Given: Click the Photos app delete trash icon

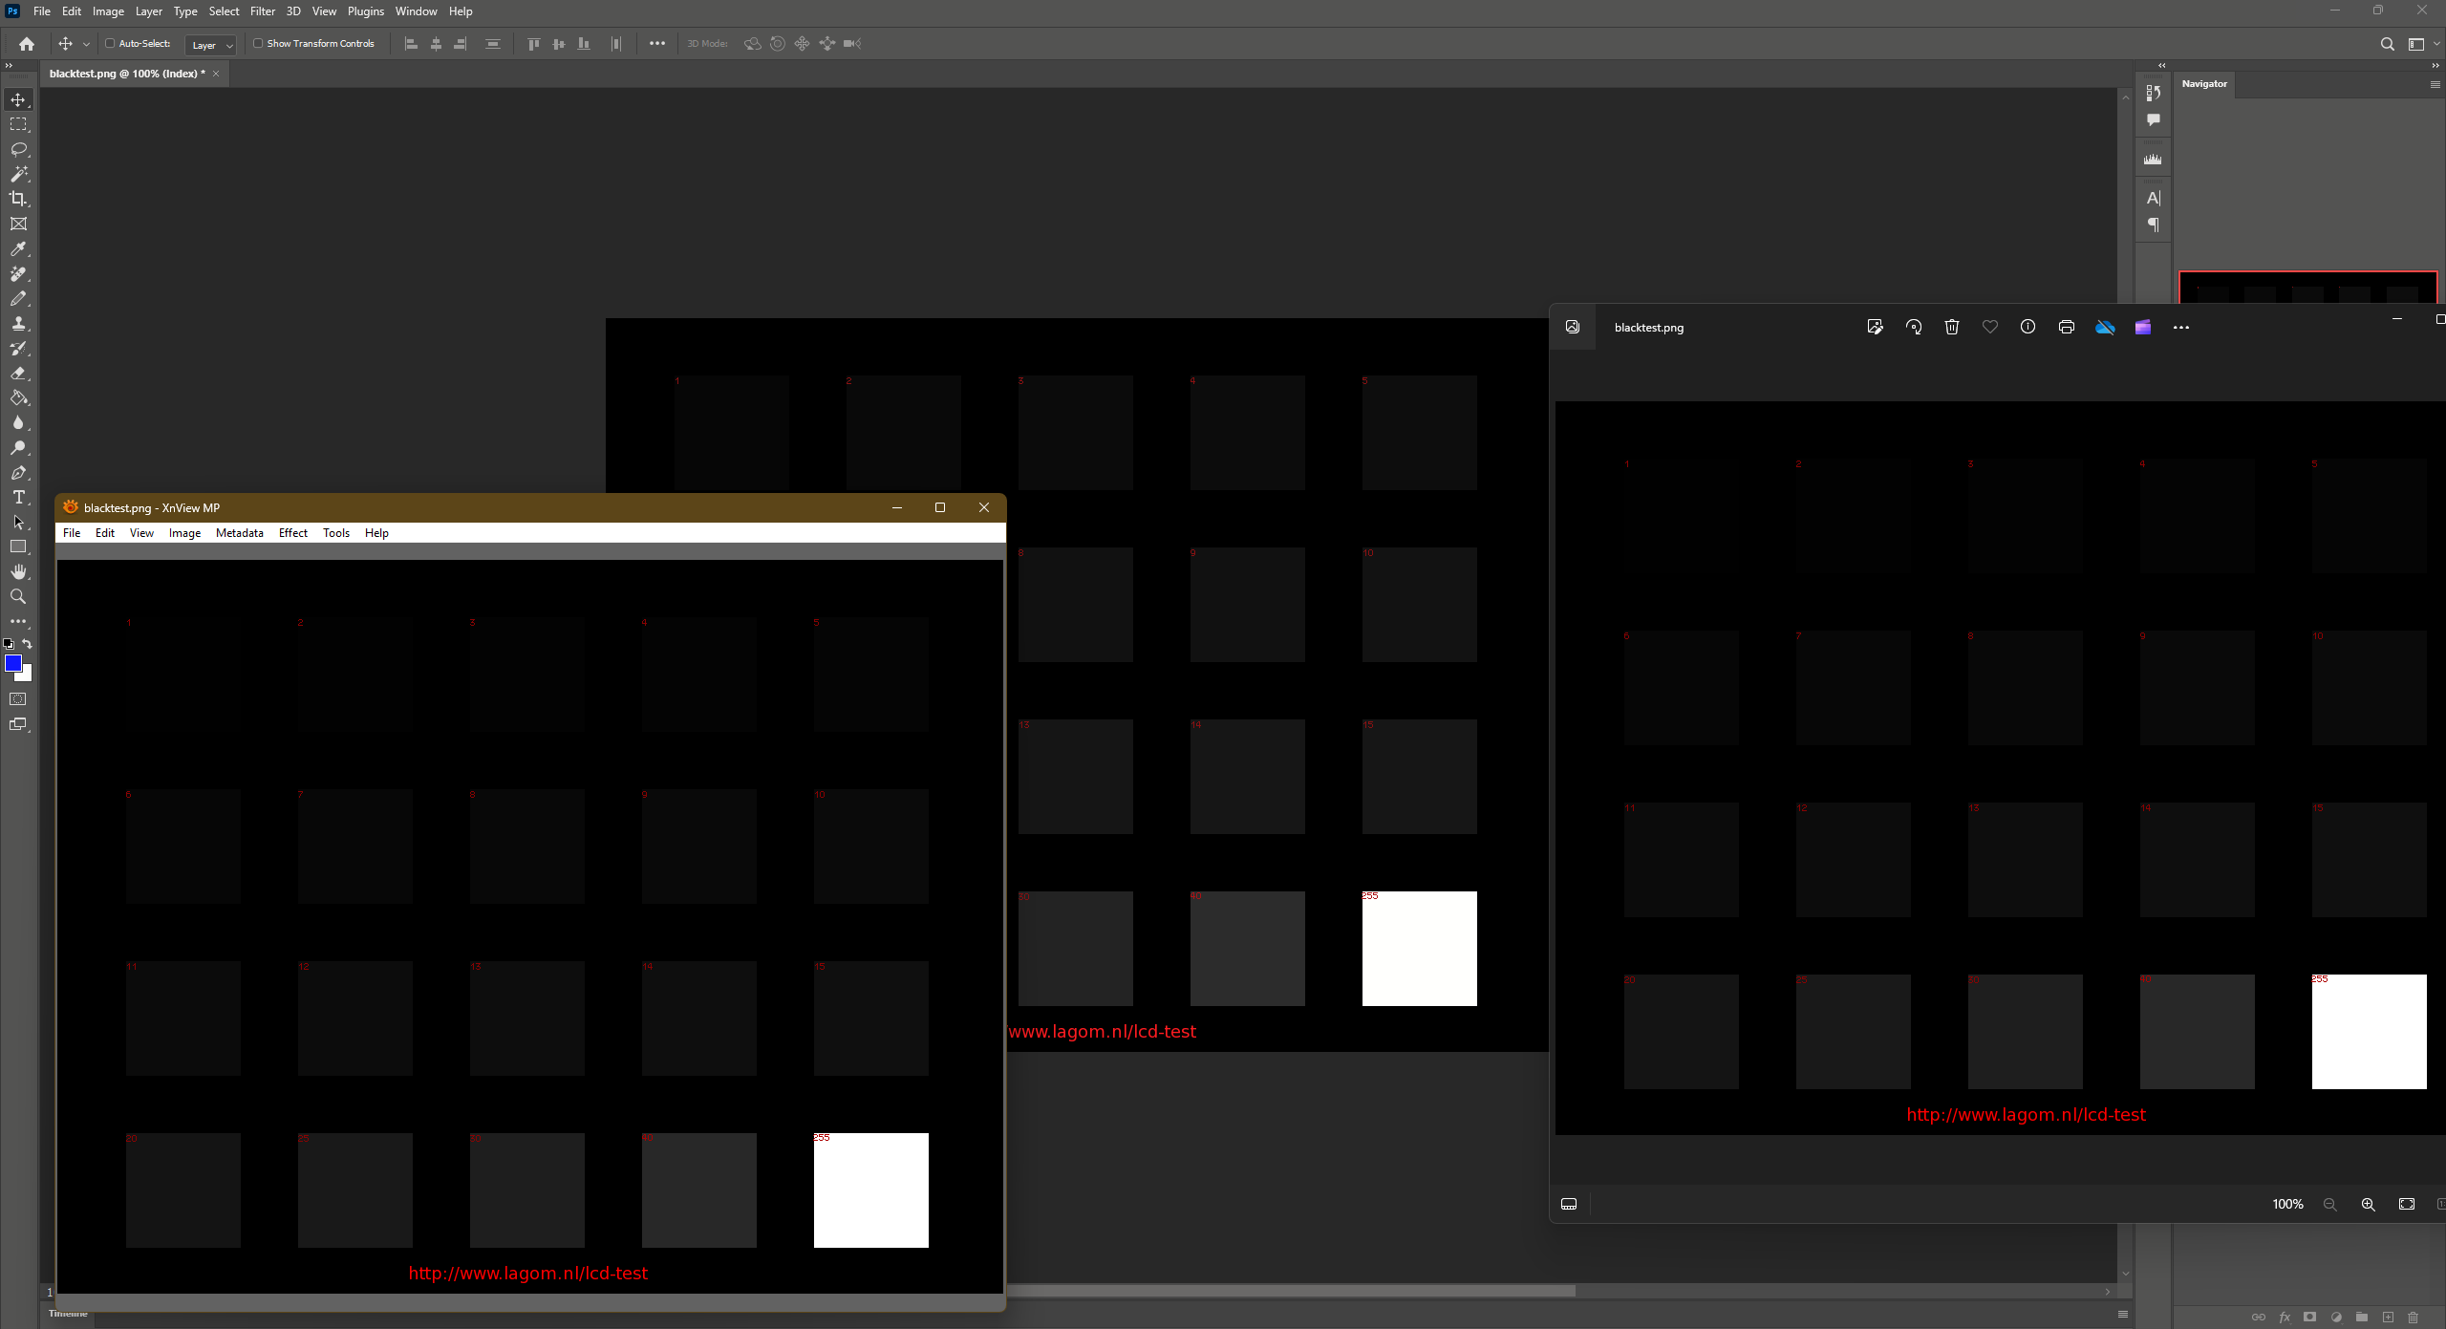Looking at the screenshot, I should (x=1951, y=327).
